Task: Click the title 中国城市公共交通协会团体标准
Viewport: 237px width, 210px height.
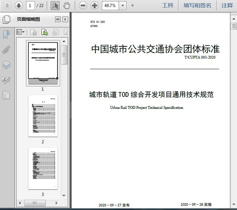Action: coord(156,49)
